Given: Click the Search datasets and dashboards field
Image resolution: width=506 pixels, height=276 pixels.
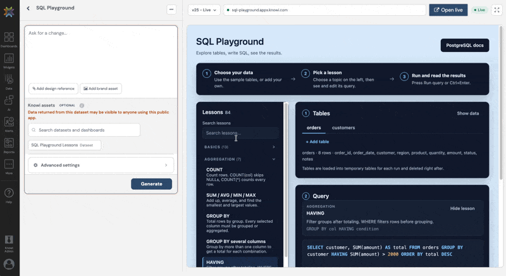Looking at the screenshot, I should (x=84, y=130).
